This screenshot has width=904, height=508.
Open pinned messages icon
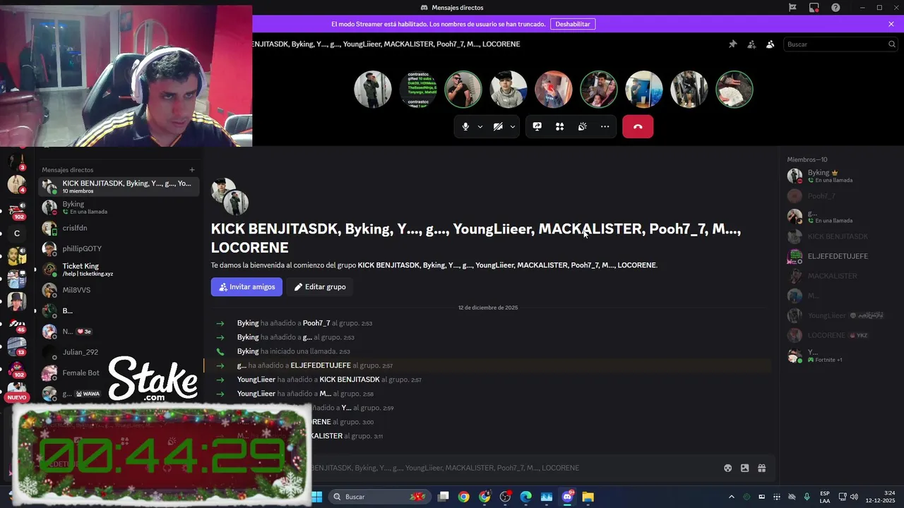point(733,44)
